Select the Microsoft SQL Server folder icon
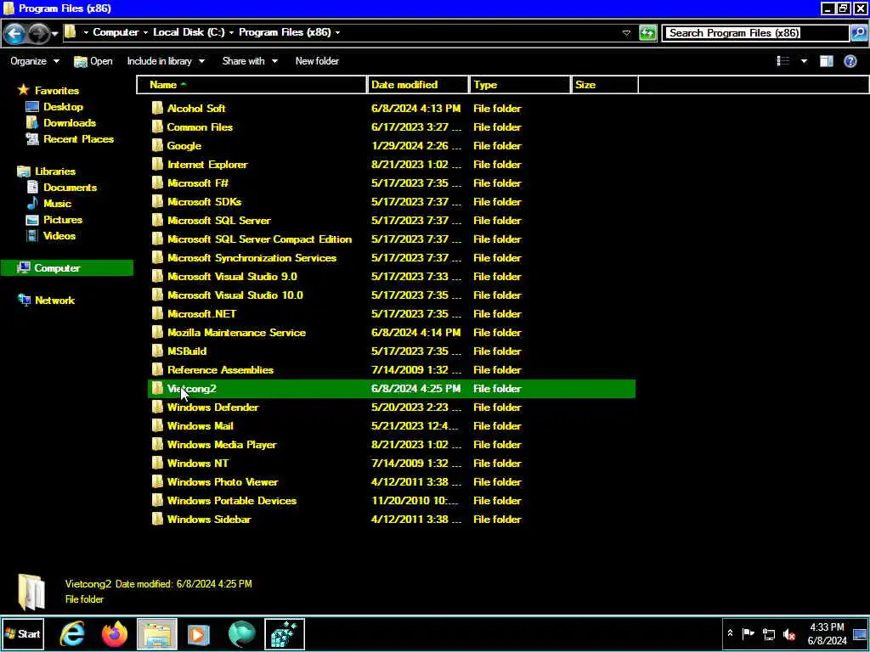This screenshot has height=652, width=870. [x=157, y=220]
